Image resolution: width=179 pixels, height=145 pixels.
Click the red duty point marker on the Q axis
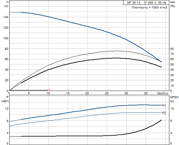48,90
